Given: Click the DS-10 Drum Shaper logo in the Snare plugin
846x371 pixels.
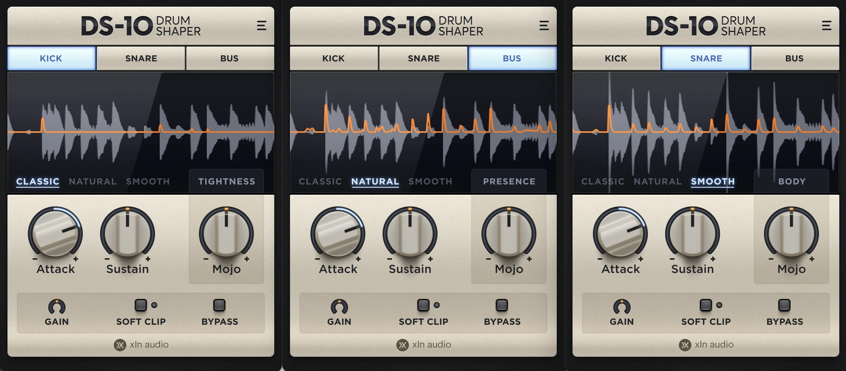Looking at the screenshot, I should click(x=706, y=26).
